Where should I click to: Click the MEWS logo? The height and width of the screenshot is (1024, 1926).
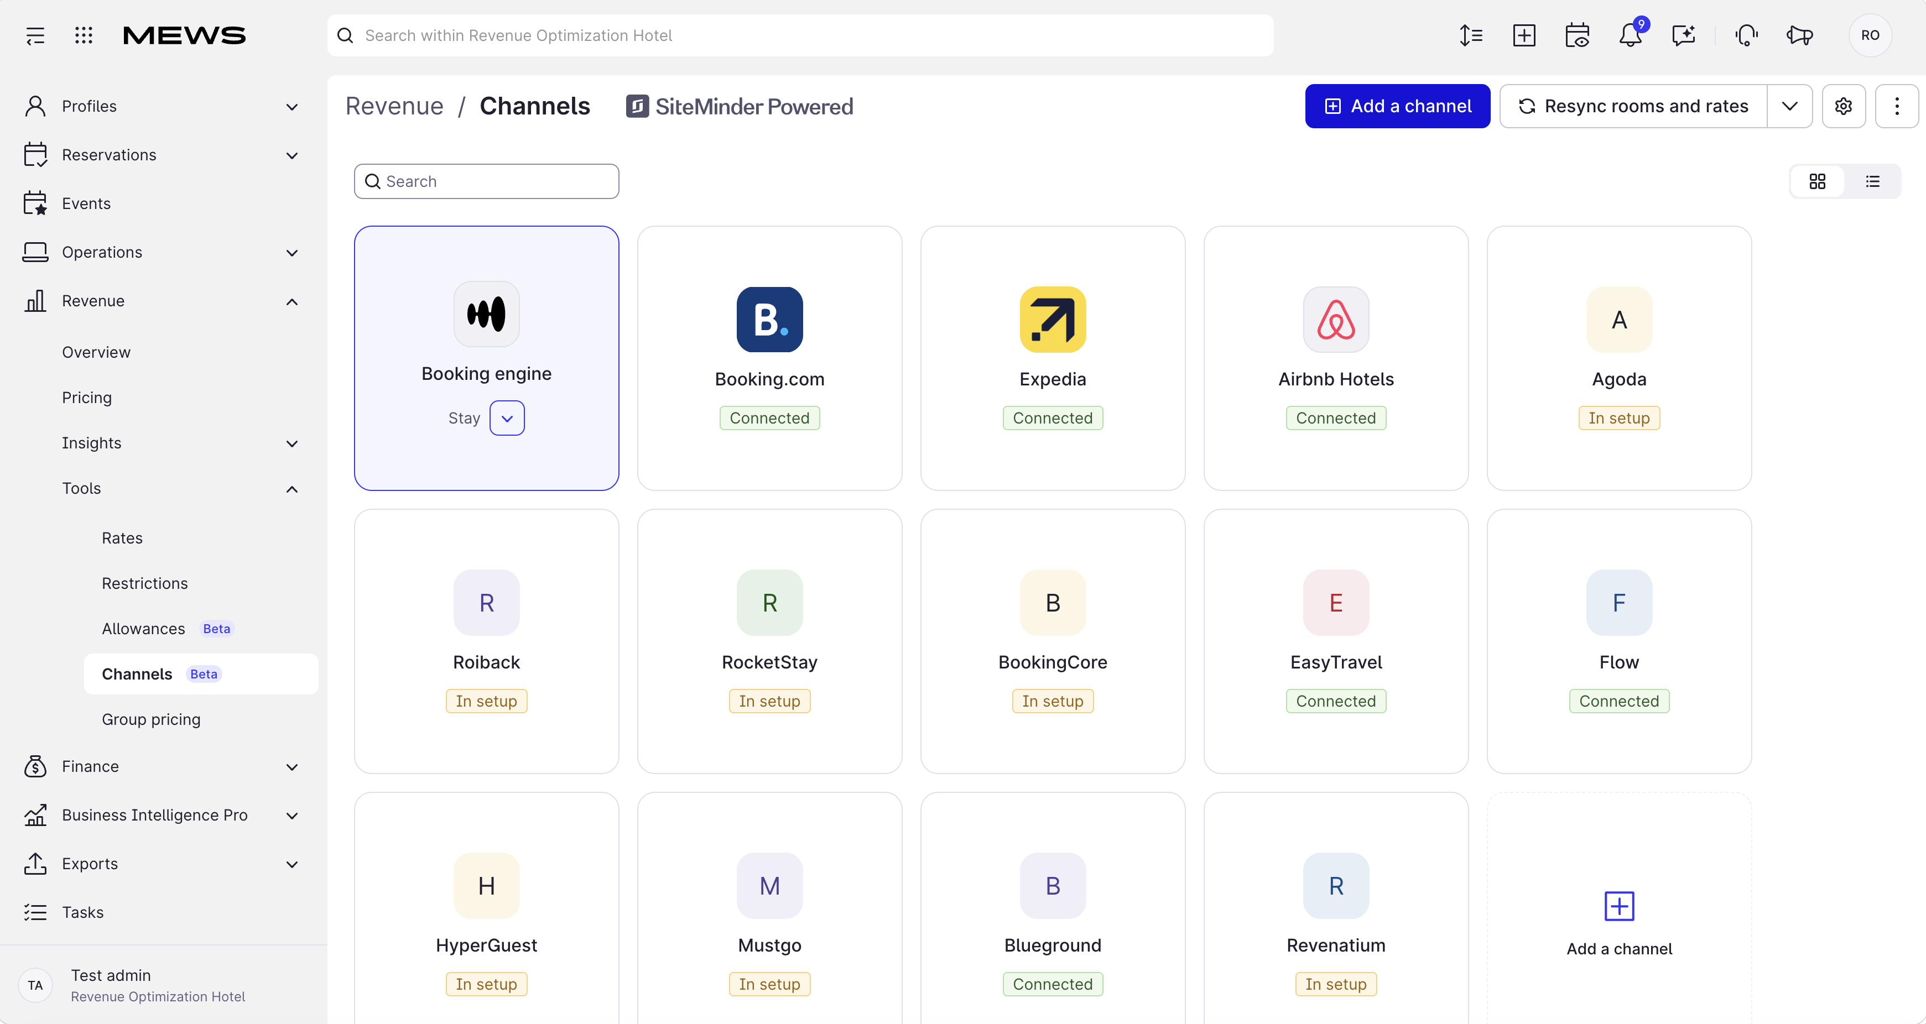pos(184,35)
